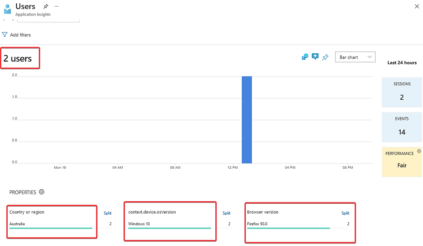Click the Performance tile gear icon

[419, 151]
